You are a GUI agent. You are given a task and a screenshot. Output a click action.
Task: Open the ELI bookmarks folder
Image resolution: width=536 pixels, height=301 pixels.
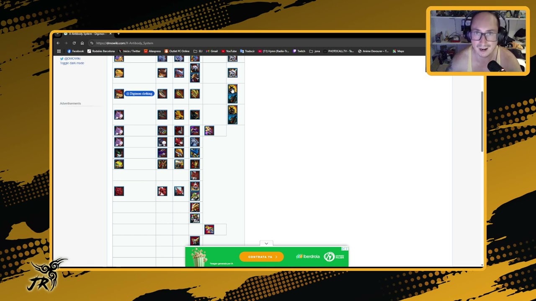198,51
